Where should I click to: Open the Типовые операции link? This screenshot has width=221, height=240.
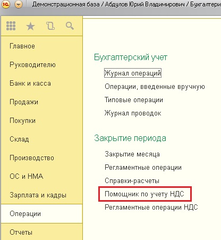pyautogui.click(x=134, y=100)
